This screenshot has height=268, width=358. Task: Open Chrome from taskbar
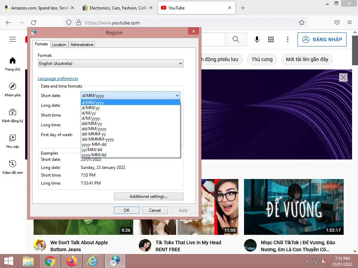[x=50, y=261]
